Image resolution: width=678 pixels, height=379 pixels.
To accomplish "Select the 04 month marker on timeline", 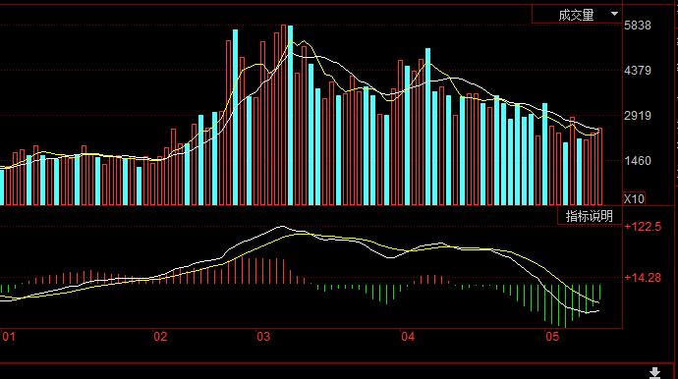I will 408,337.
